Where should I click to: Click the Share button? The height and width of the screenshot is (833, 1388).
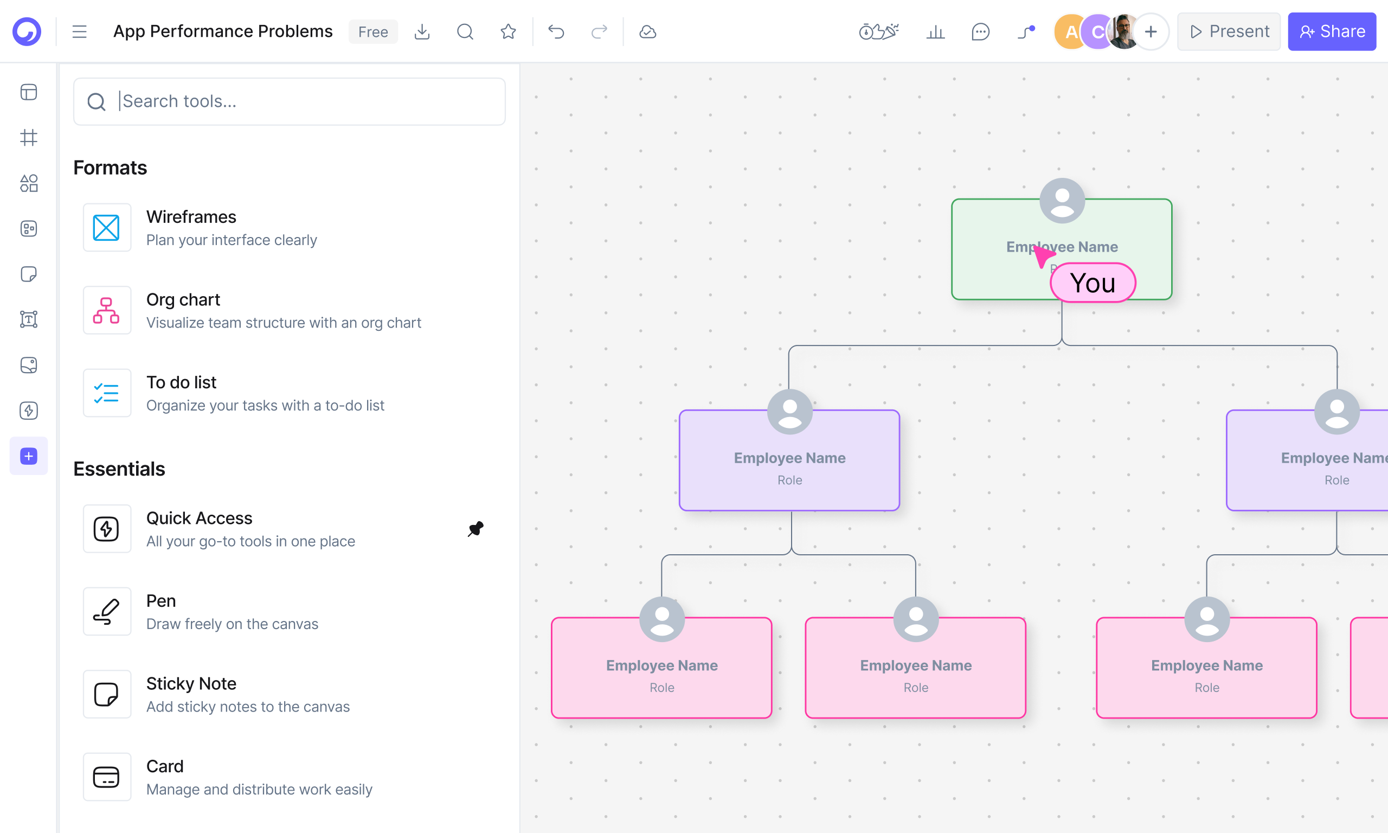(1331, 31)
